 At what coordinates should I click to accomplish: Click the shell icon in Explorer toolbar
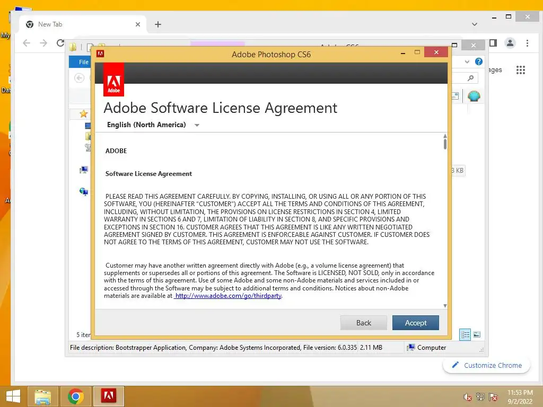pyautogui.click(x=474, y=96)
